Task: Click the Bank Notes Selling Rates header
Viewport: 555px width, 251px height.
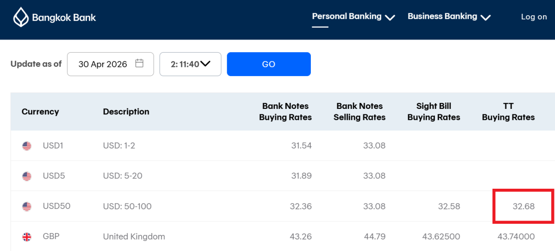Action: (x=359, y=112)
